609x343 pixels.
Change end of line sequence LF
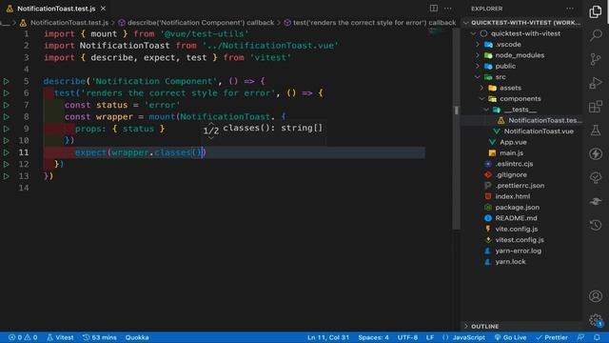coord(430,337)
